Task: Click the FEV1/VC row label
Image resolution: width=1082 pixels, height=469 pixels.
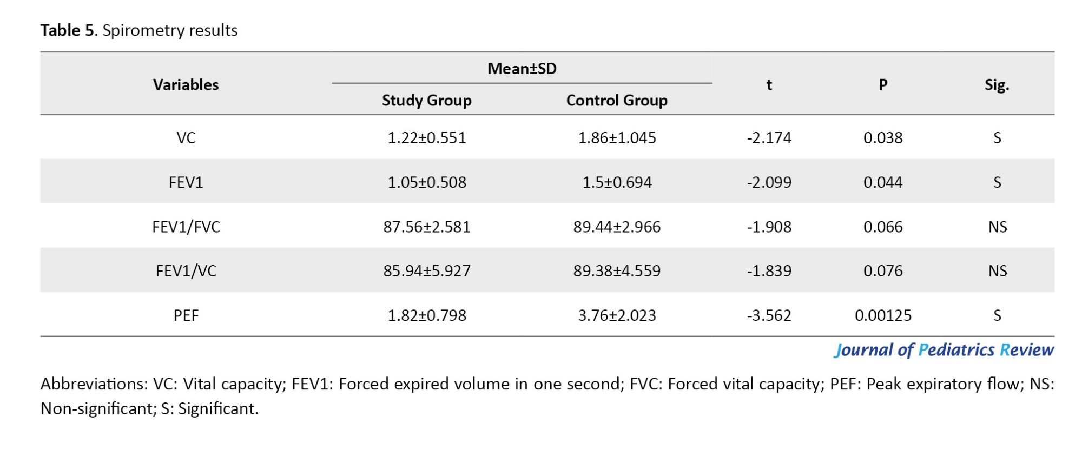Action: [x=186, y=270]
